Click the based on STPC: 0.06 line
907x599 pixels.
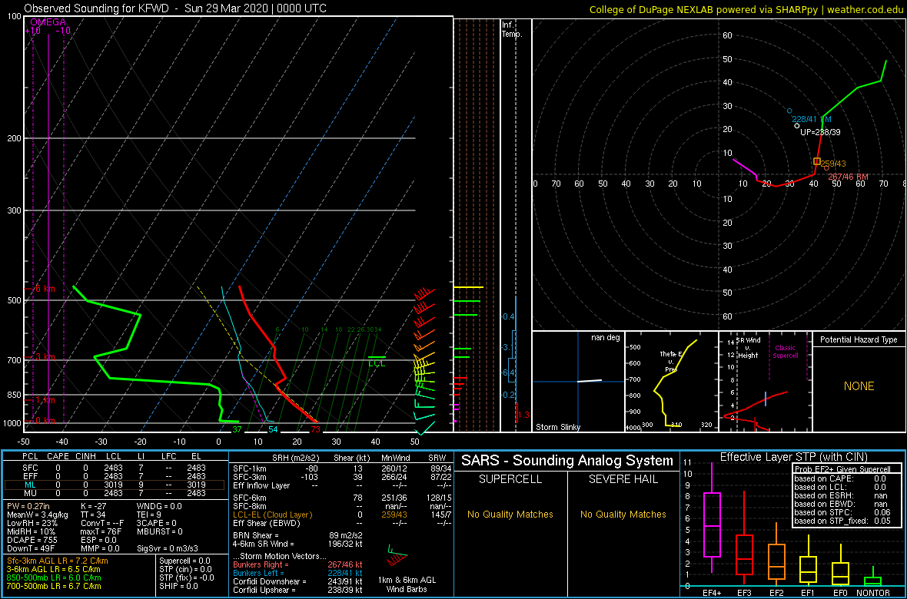click(844, 515)
